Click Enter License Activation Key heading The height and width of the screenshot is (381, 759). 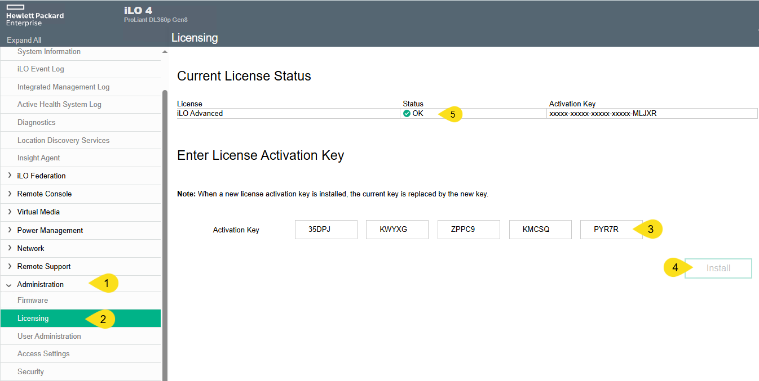tap(261, 156)
